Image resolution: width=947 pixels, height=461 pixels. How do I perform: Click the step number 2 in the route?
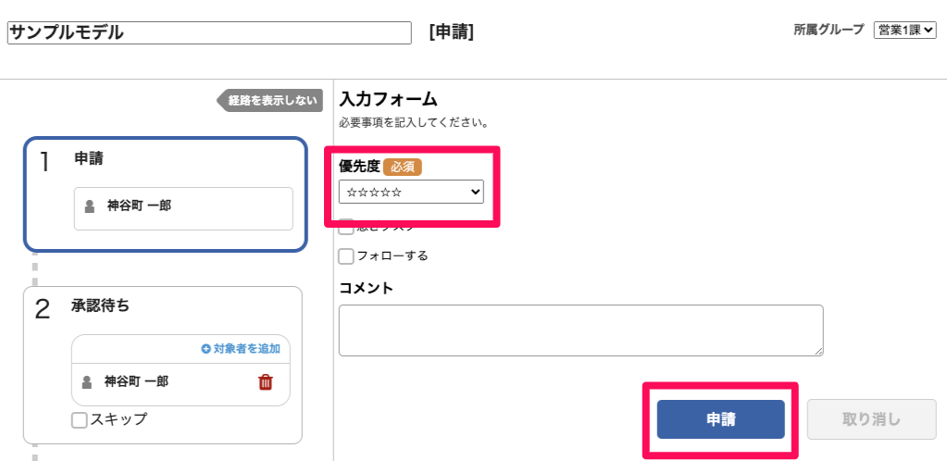[x=43, y=309]
